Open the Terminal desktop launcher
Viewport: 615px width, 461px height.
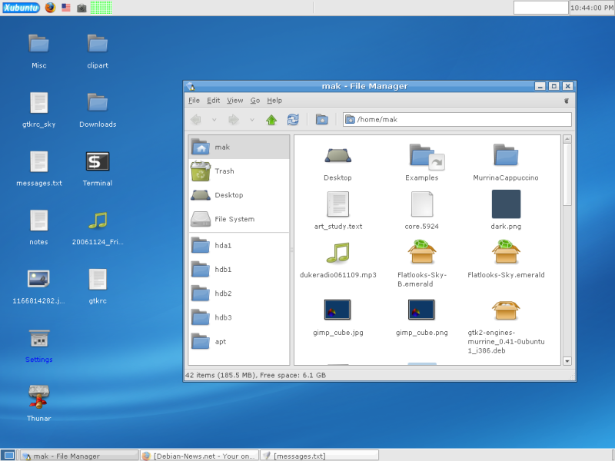coord(98,162)
